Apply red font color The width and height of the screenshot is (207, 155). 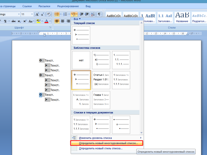46,21
